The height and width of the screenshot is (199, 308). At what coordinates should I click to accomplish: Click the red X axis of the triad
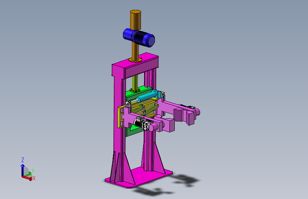tap(27, 178)
